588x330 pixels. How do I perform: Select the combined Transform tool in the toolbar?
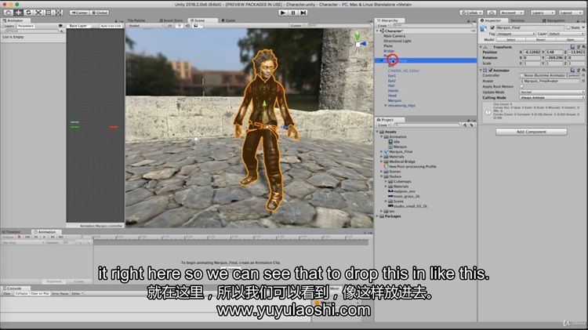coord(59,13)
